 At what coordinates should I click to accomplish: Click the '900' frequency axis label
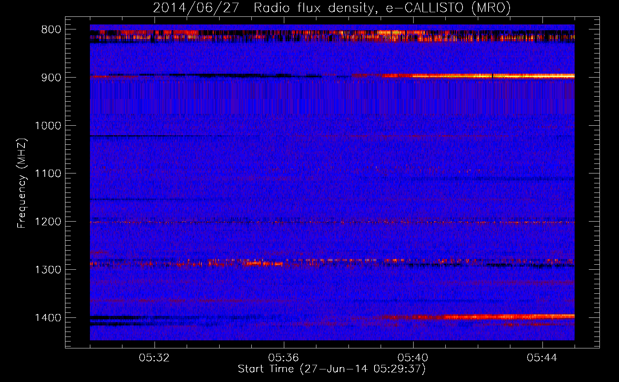[51, 78]
